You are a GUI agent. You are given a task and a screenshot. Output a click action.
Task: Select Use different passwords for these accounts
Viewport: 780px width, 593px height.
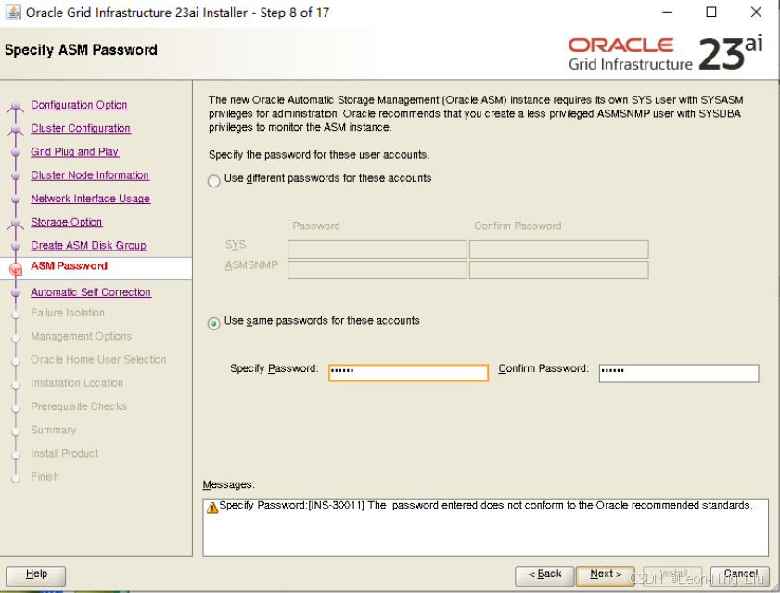214,181
